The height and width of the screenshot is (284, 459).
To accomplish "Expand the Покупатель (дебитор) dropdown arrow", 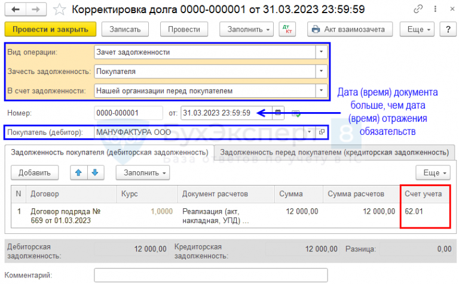I will coord(310,132).
